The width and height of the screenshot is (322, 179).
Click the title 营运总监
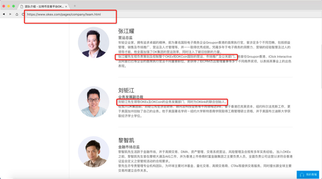pos(125,38)
